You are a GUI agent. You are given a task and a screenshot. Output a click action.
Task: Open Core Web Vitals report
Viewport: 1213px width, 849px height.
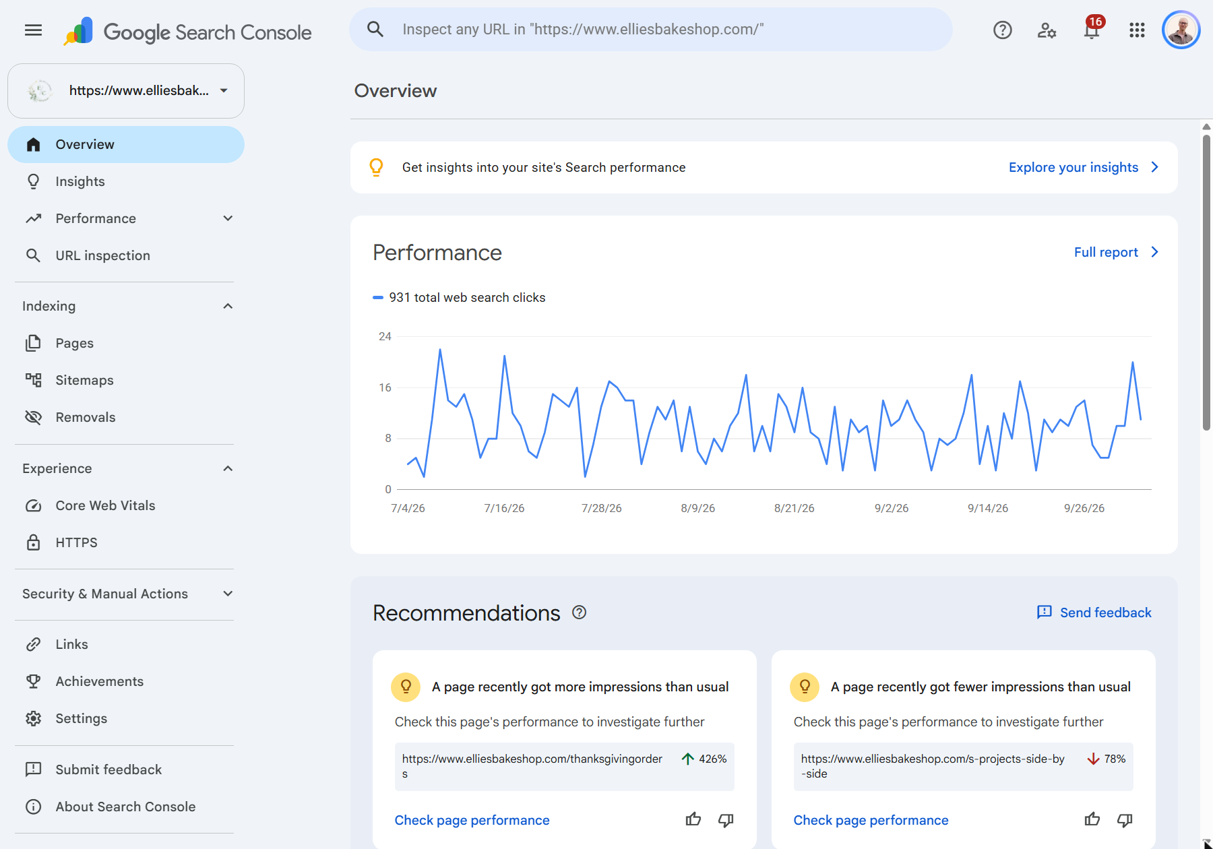pyautogui.click(x=125, y=505)
